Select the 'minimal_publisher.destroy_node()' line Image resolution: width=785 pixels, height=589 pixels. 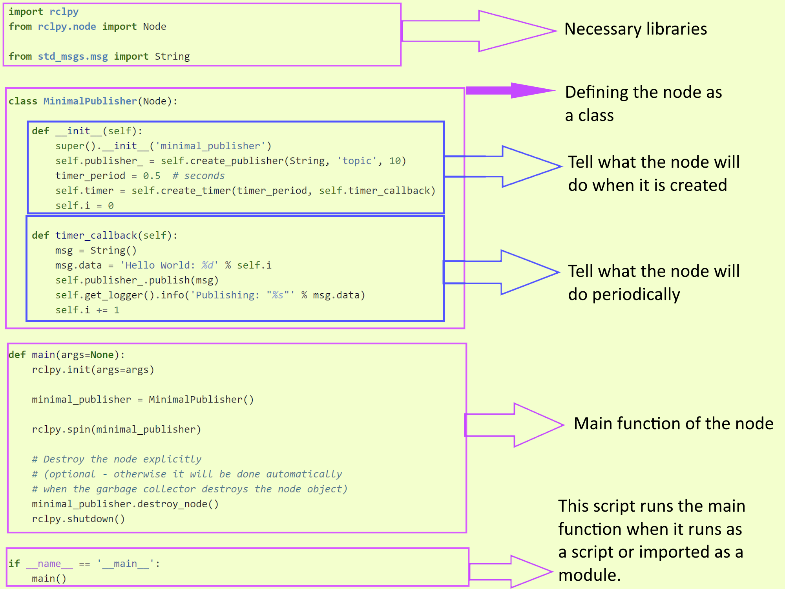[125, 504]
